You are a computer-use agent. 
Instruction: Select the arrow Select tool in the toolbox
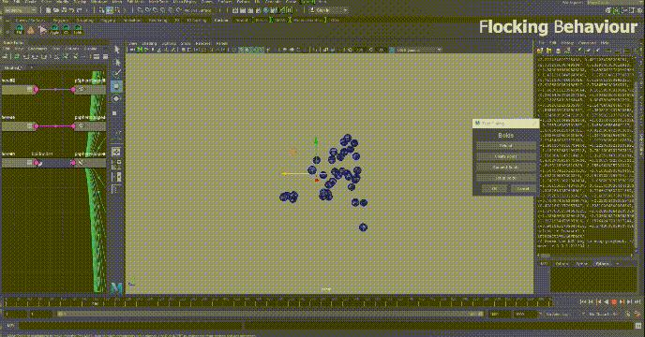click(117, 50)
